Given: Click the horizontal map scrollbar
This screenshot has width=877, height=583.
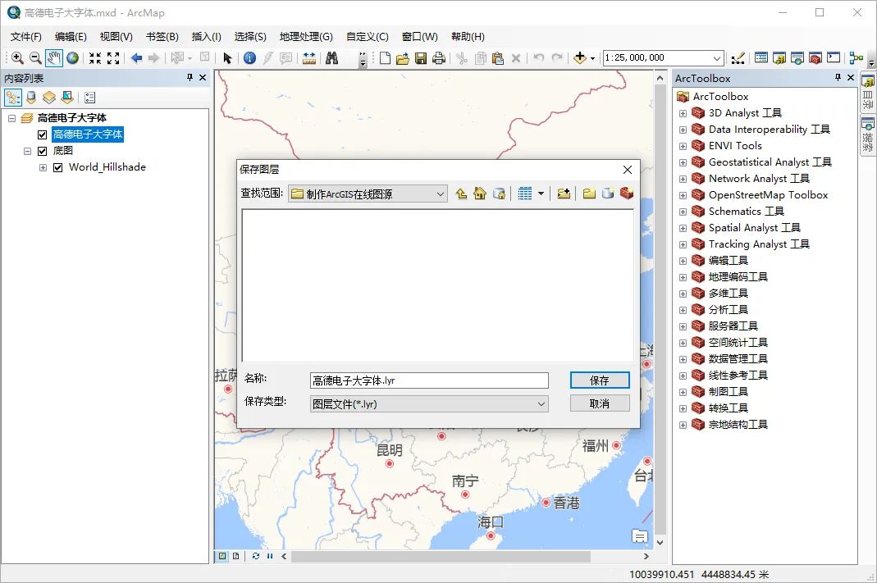Looking at the screenshot, I should 441,557.
